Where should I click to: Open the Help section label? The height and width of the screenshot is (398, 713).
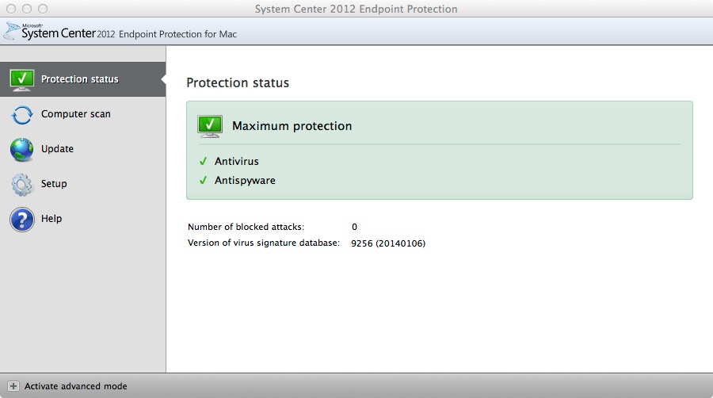click(51, 219)
